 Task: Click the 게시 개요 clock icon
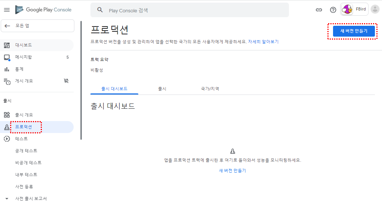pyautogui.click(x=7, y=81)
